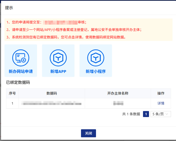The width and height of the screenshot is (176, 141).
Task: Select row number 1 cell
Action: point(12,103)
